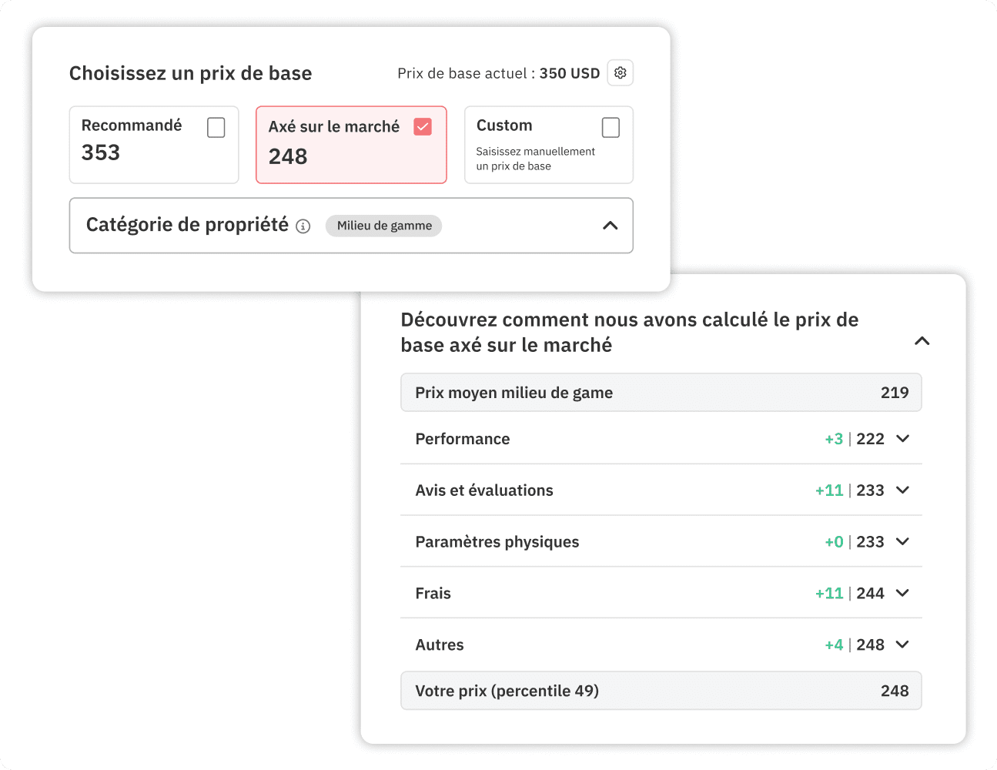This screenshot has height=770, width=997.
Task: Expand the Frais breakdown
Action: coord(903,593)
